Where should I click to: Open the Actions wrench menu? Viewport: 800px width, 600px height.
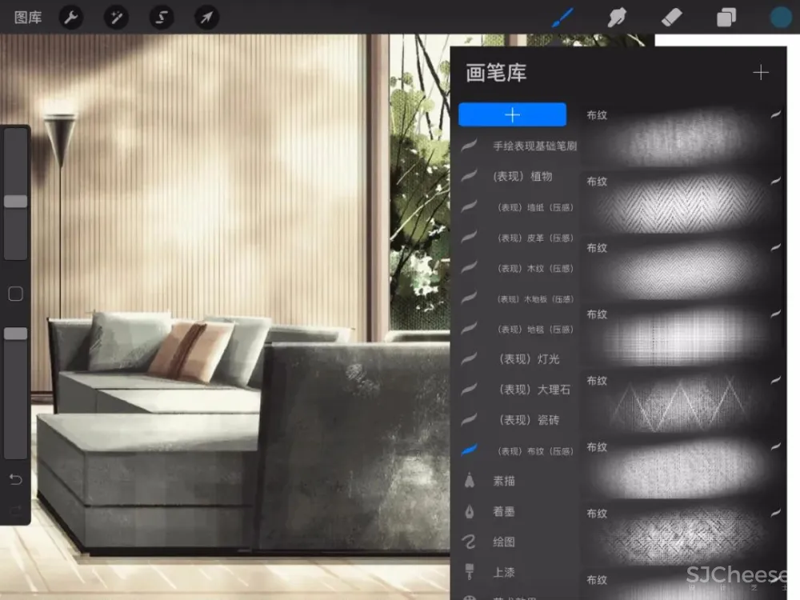coord(71,17)
